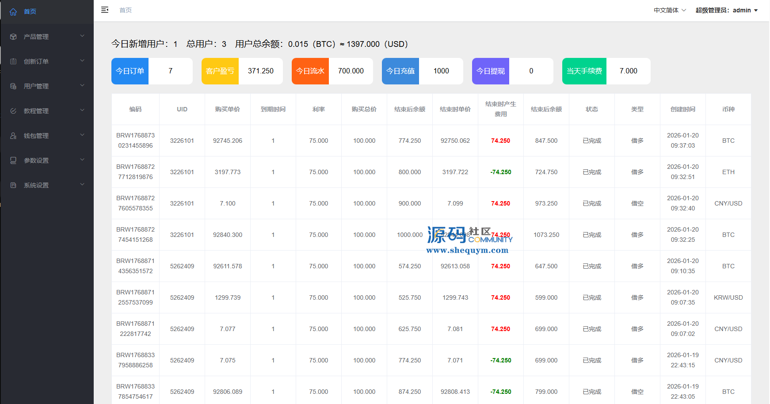Collapse the sidebar with the hamburger icon
Viewport: 770px width, 404px height.
(x=105, y=10)
